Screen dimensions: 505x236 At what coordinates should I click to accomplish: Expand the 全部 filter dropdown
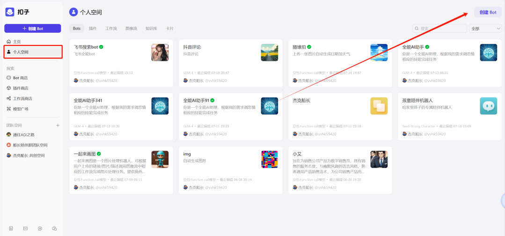(x=485, y=29)
